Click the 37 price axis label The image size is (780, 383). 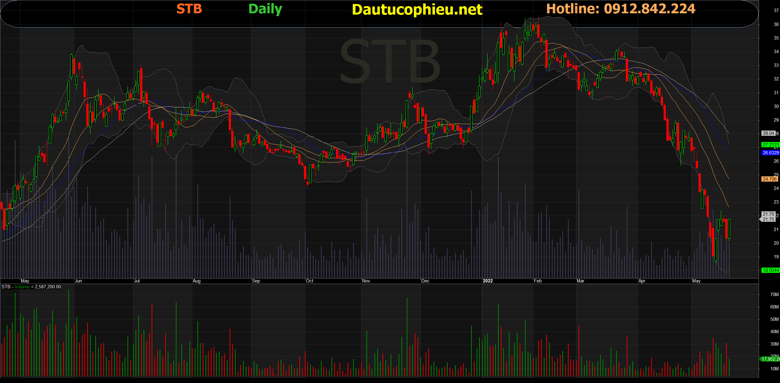(x=776, y=11)
